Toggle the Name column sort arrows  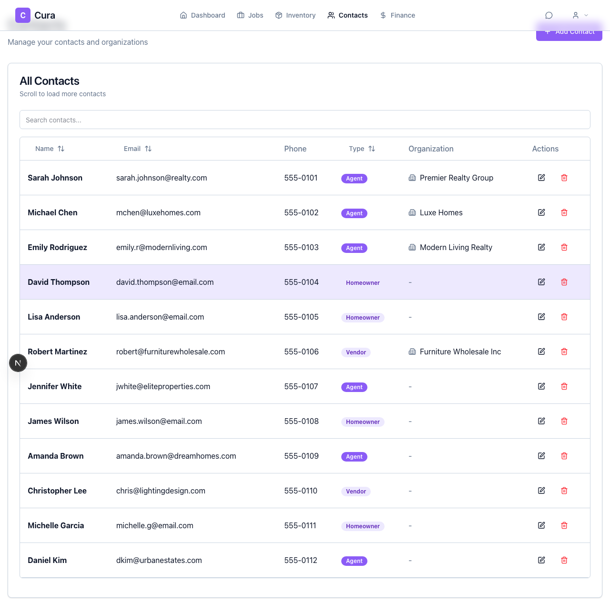coord(61,148)
